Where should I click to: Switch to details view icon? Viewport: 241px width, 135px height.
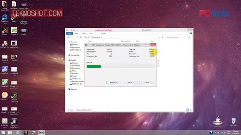point(188,110)
